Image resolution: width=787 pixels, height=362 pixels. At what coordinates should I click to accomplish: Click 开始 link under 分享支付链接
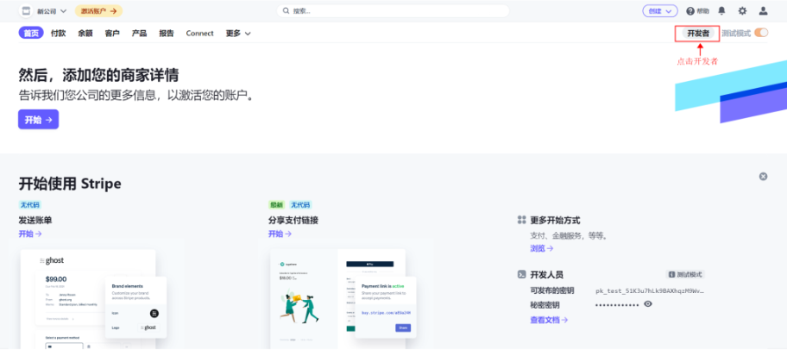(x=280, y=234)
